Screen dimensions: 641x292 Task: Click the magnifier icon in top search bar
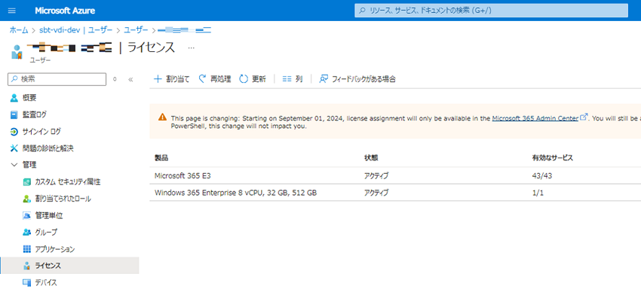(362, 11)
